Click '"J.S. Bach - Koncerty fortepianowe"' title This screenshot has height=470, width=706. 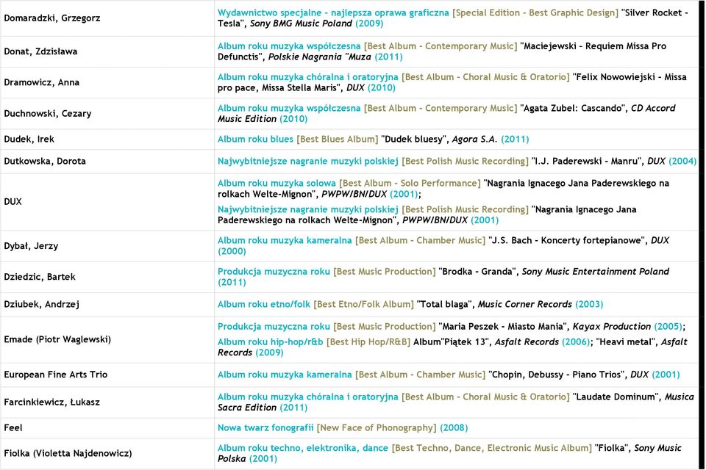[568, 240]
